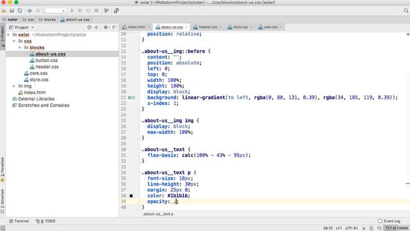Switch to the core.css tab
This screenshot has width=410, height=231.
point(270,27)
